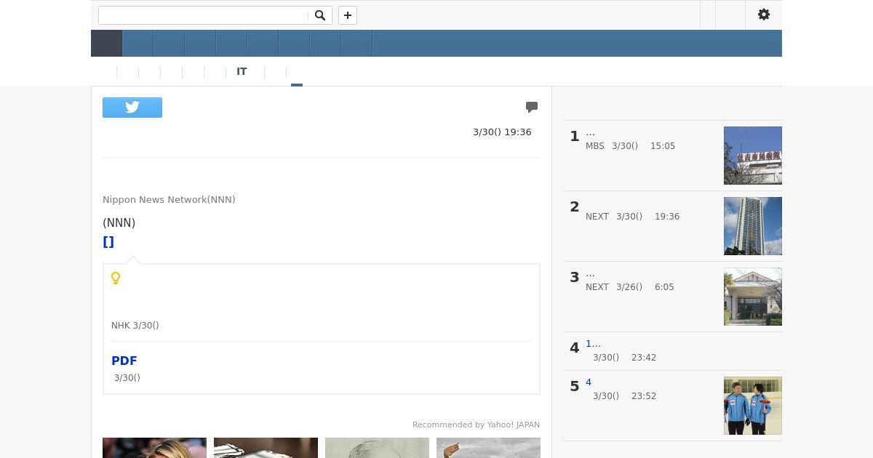Viewport: 873px width, 458px height.
Task: Open the rank 3 headline link above NEXT 3/26()
Action: click(x=590, y=273)
